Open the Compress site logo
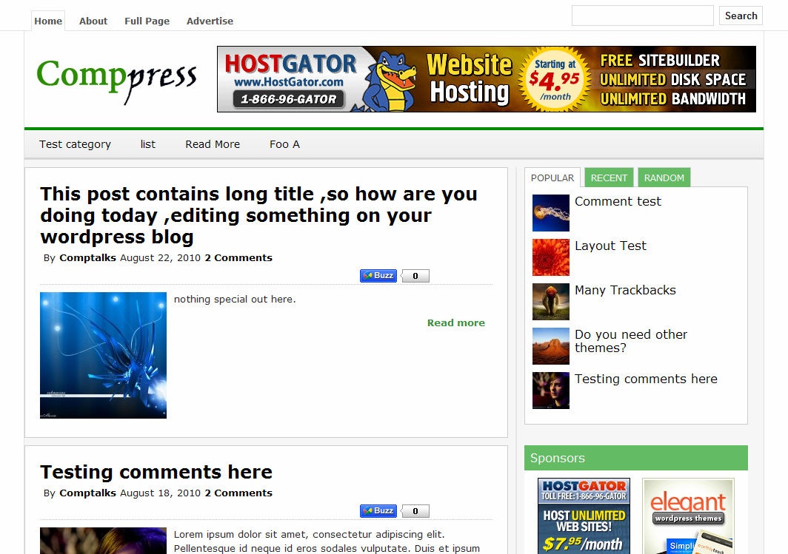 (116, 79)
